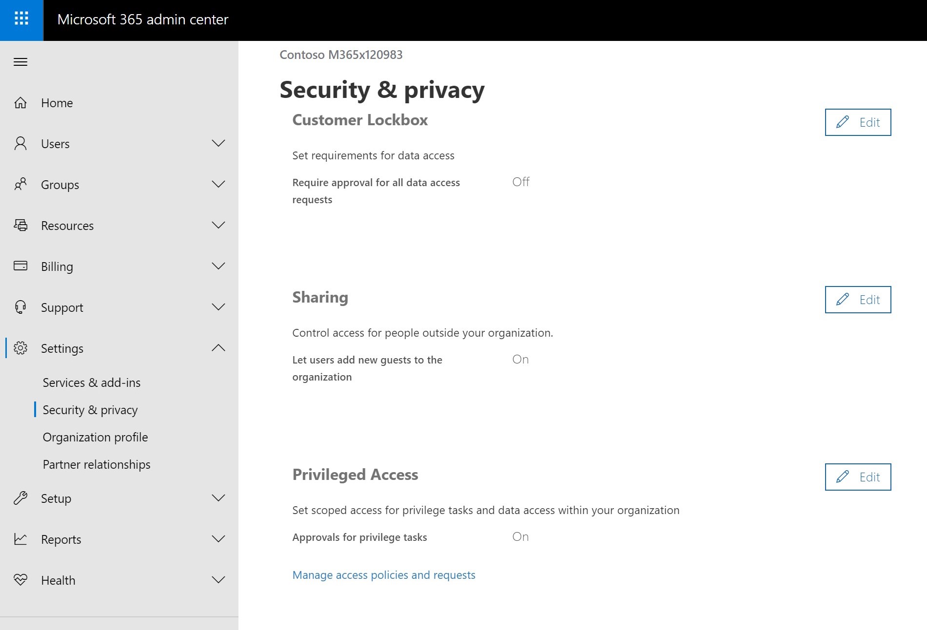The image size is (927, 630).
Task: Click the hamburger menu to collapse navigation
Action: pos(20,62)
